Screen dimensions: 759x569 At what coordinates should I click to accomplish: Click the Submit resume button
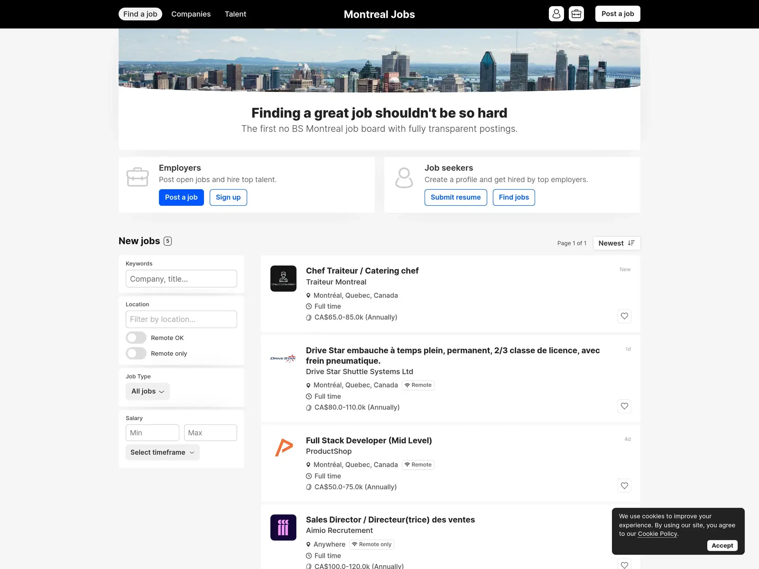point(455,197)
